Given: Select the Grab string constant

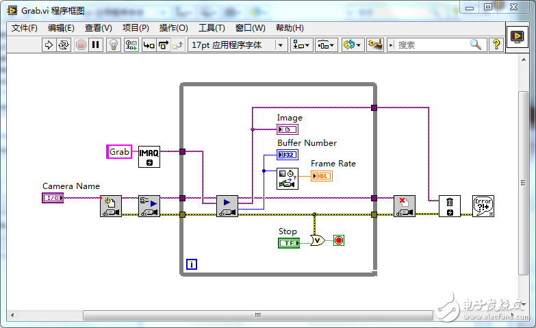Looking at the screenshot, I should (x=119, y=151).
